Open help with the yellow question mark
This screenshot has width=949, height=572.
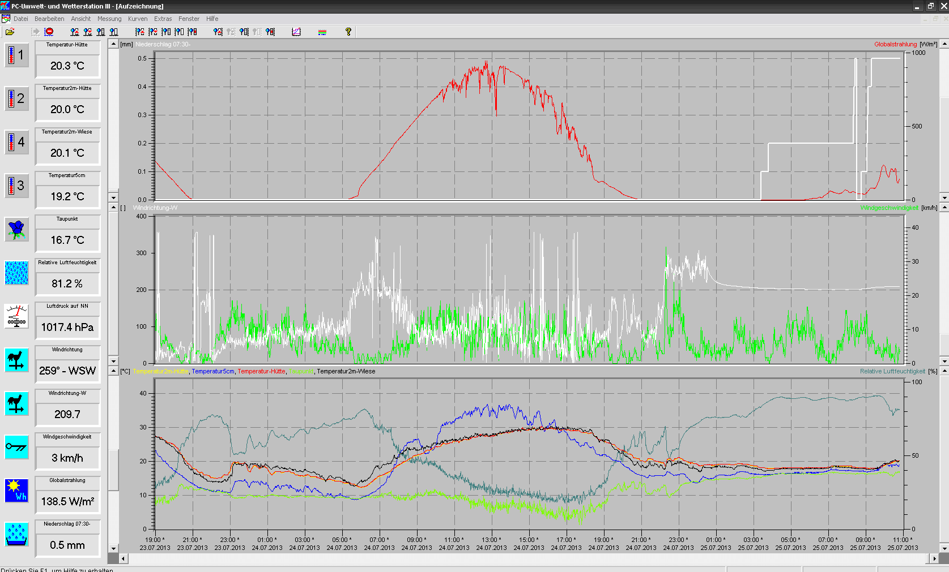coord(348,32)
